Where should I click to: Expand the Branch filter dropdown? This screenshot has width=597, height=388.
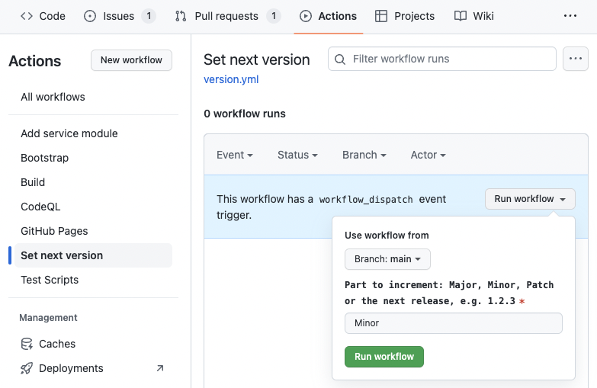tap(364, 155)
